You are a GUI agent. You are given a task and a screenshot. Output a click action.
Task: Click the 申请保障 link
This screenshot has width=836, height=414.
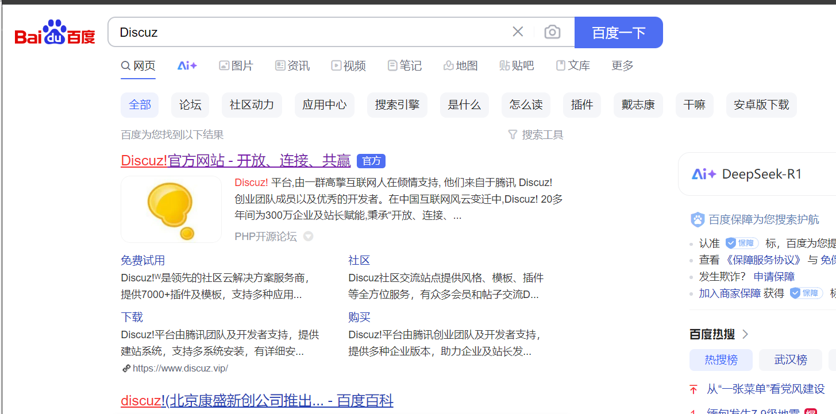point(775,277)
